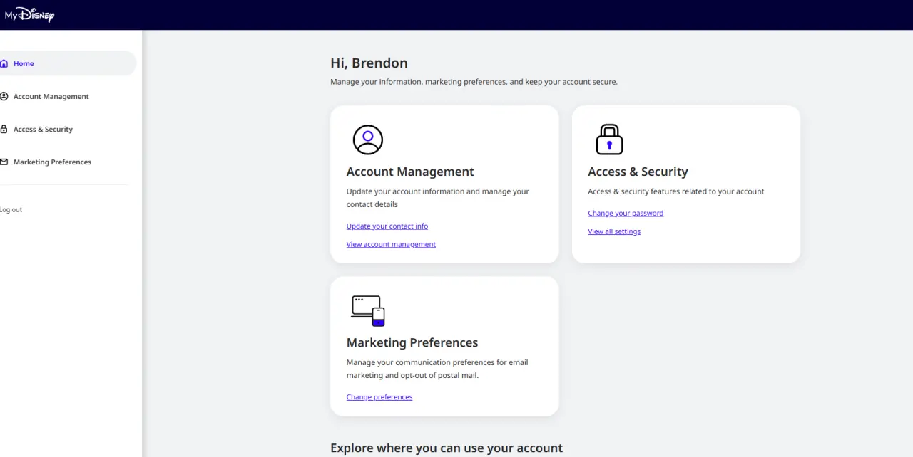The width and height of the screenshot is (913, 457).
Task: Click the Explore where you can use your account heading
Action: [x=447, y=448]
